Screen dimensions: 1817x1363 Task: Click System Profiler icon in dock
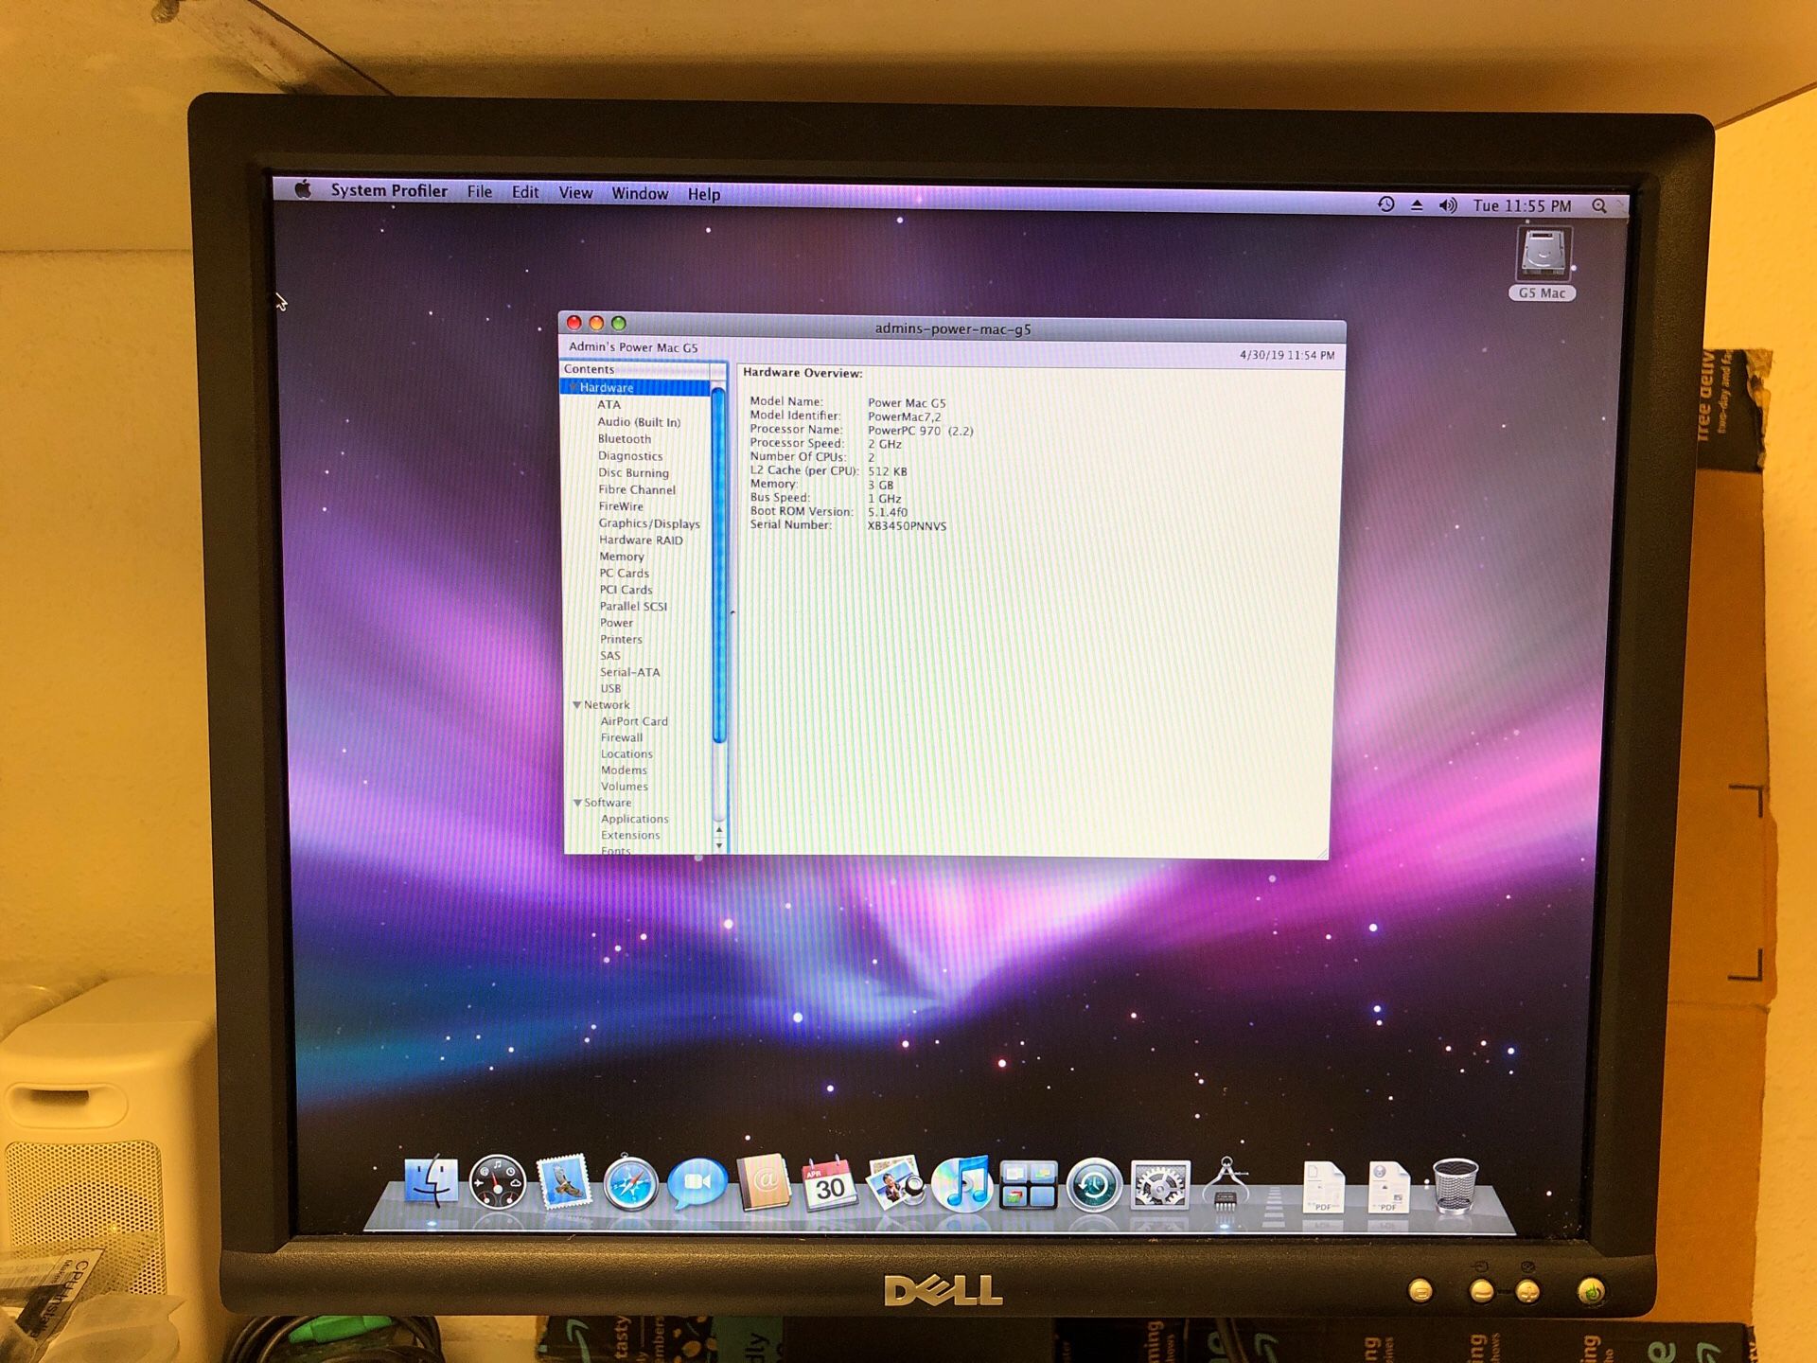(1226, 1185)
